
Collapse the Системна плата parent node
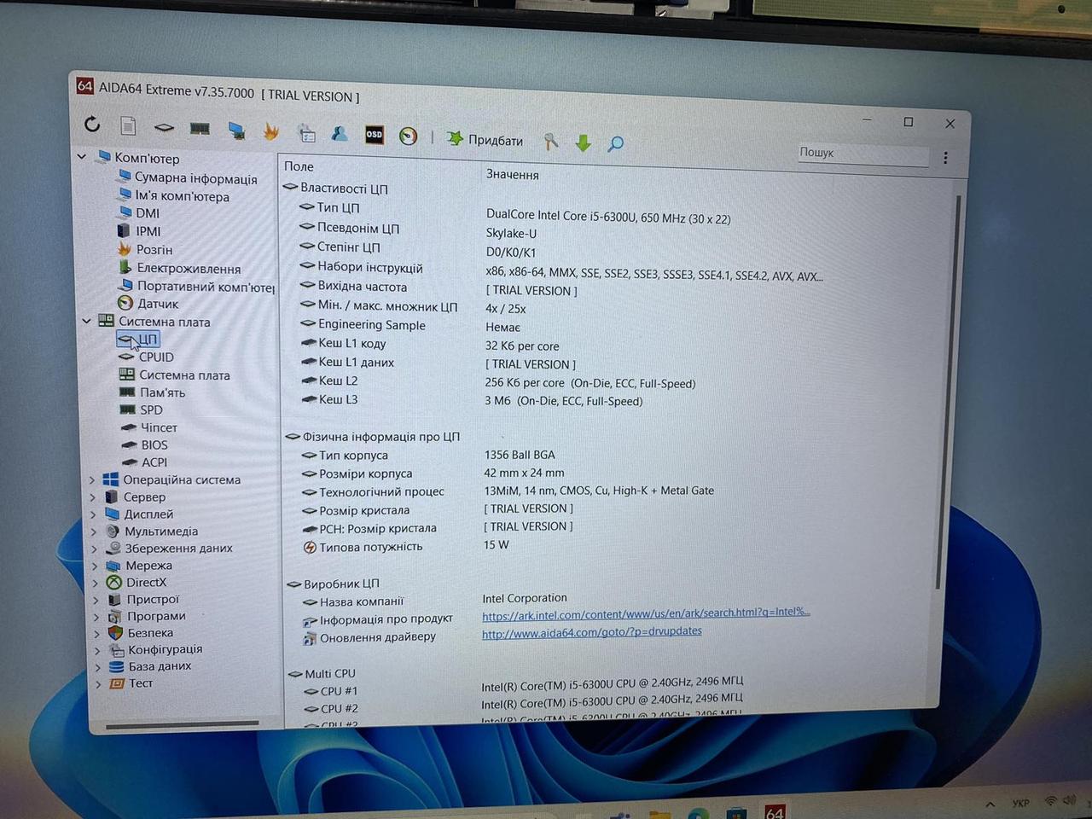86,321
